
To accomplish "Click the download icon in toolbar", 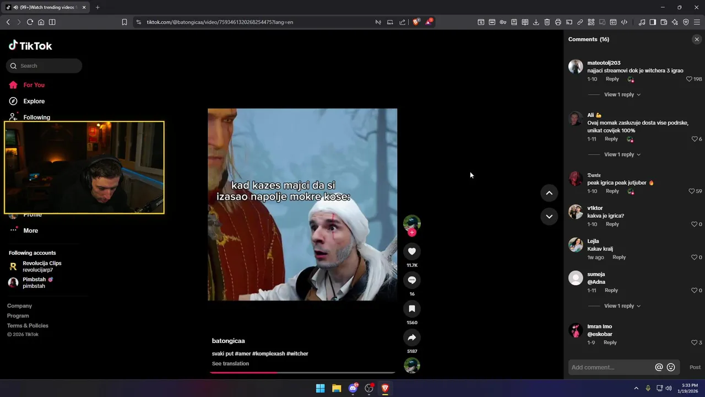I will pyautogui.click(x=536, y=22).
